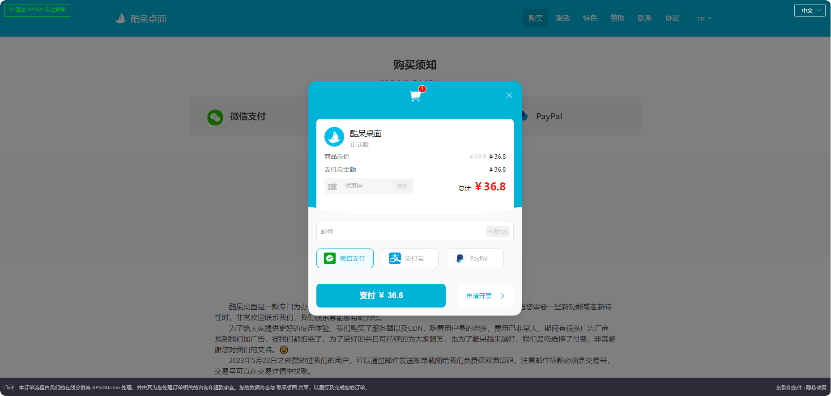Click the 酷呆桌面 logo in the site header
Viewport: 831px width, 396px height.
coord(141,18)
